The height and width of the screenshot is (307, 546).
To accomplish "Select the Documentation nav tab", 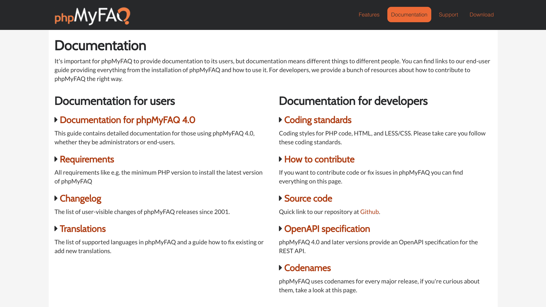I will (409, 15).
